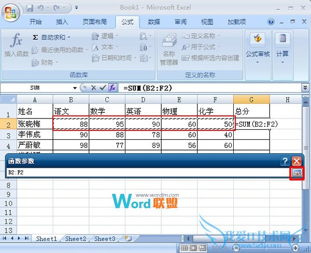311x253 pixels.
Task: Open the quick access toolbar customize menu
Action: coord(76,8)
